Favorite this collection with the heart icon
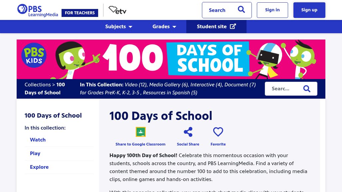342x192 pixels. [218, 132]
